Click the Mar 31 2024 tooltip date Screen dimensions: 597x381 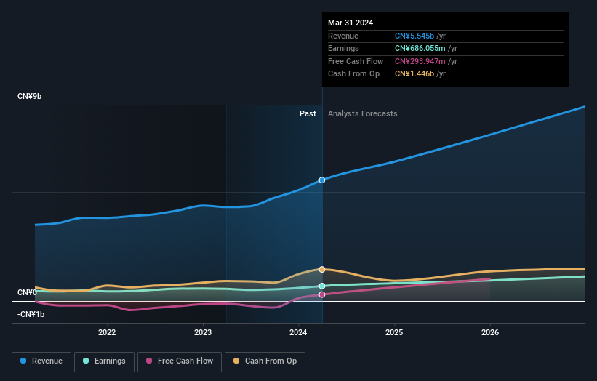350,23
